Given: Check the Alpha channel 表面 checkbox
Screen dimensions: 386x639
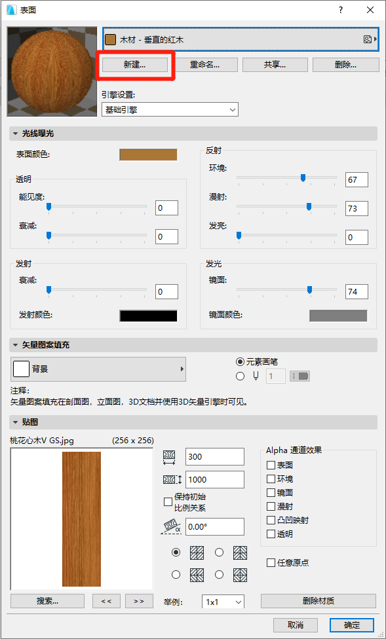Looking at the screenshot, I should 271,465.
